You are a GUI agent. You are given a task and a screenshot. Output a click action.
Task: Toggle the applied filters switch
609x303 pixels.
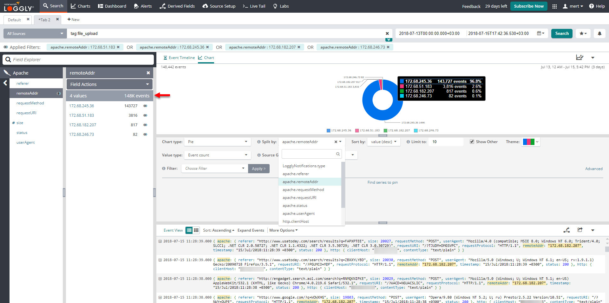[x=5, y=47]
